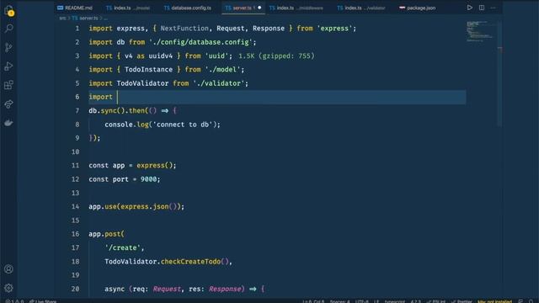
Task: Split the editor to the right
Action: tap(482, 8)
